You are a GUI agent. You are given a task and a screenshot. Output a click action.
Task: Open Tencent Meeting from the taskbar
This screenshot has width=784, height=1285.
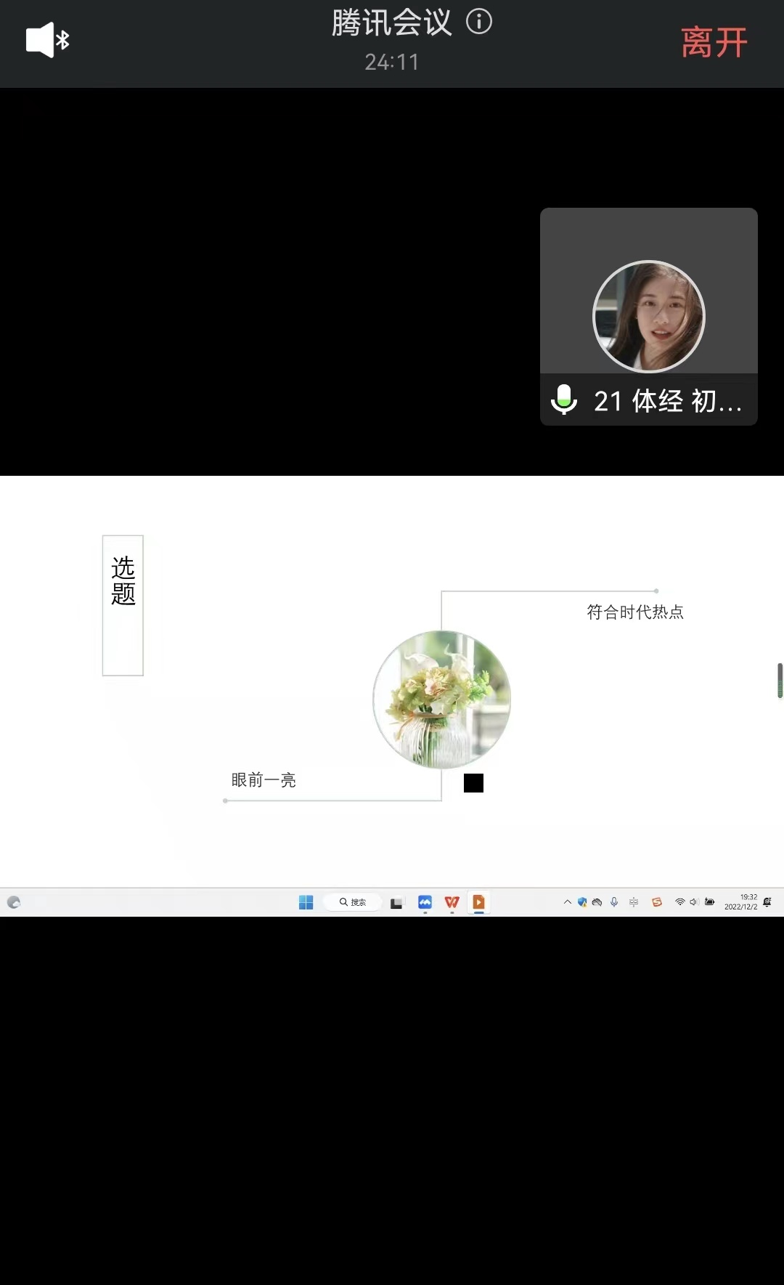425,902
